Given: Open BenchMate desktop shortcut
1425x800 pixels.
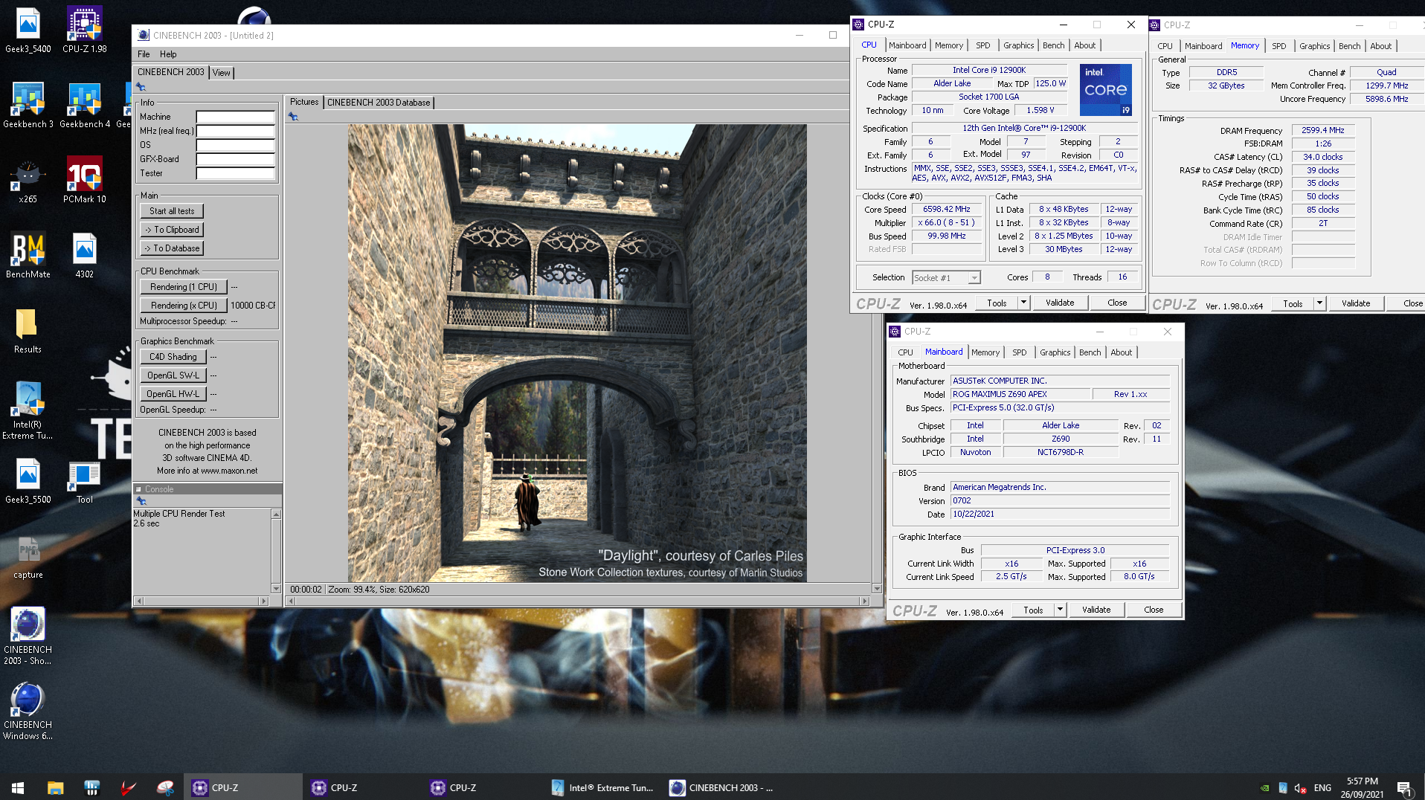Looking at the screenshot, I should coord(28,255).
